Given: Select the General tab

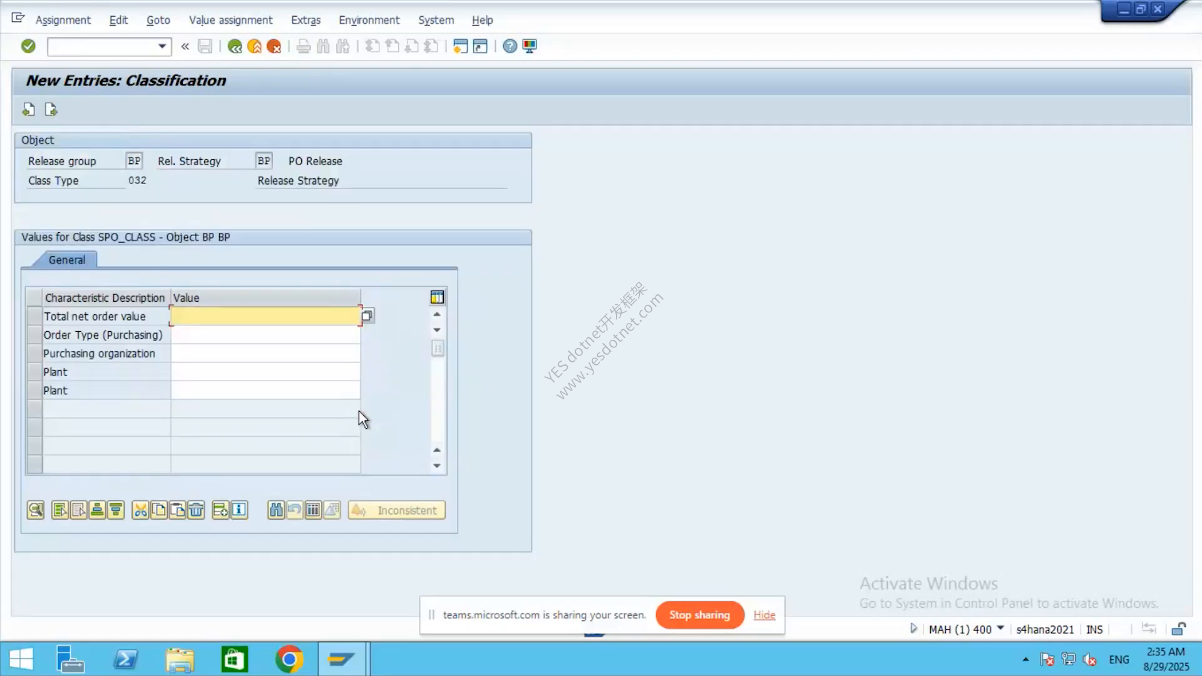Looking at the screenshot, I should (67, 260).
